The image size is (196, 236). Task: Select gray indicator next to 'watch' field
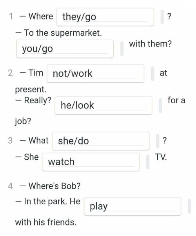(148, 162)
